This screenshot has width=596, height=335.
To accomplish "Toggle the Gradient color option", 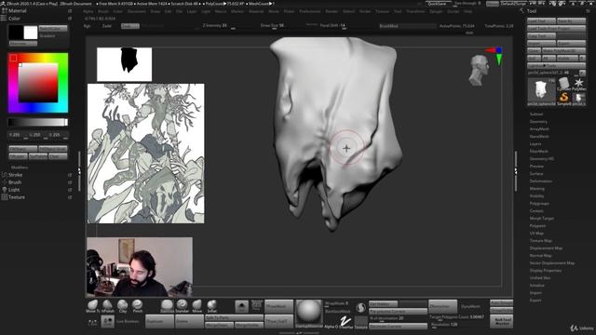I will click(x=47, y=35).
